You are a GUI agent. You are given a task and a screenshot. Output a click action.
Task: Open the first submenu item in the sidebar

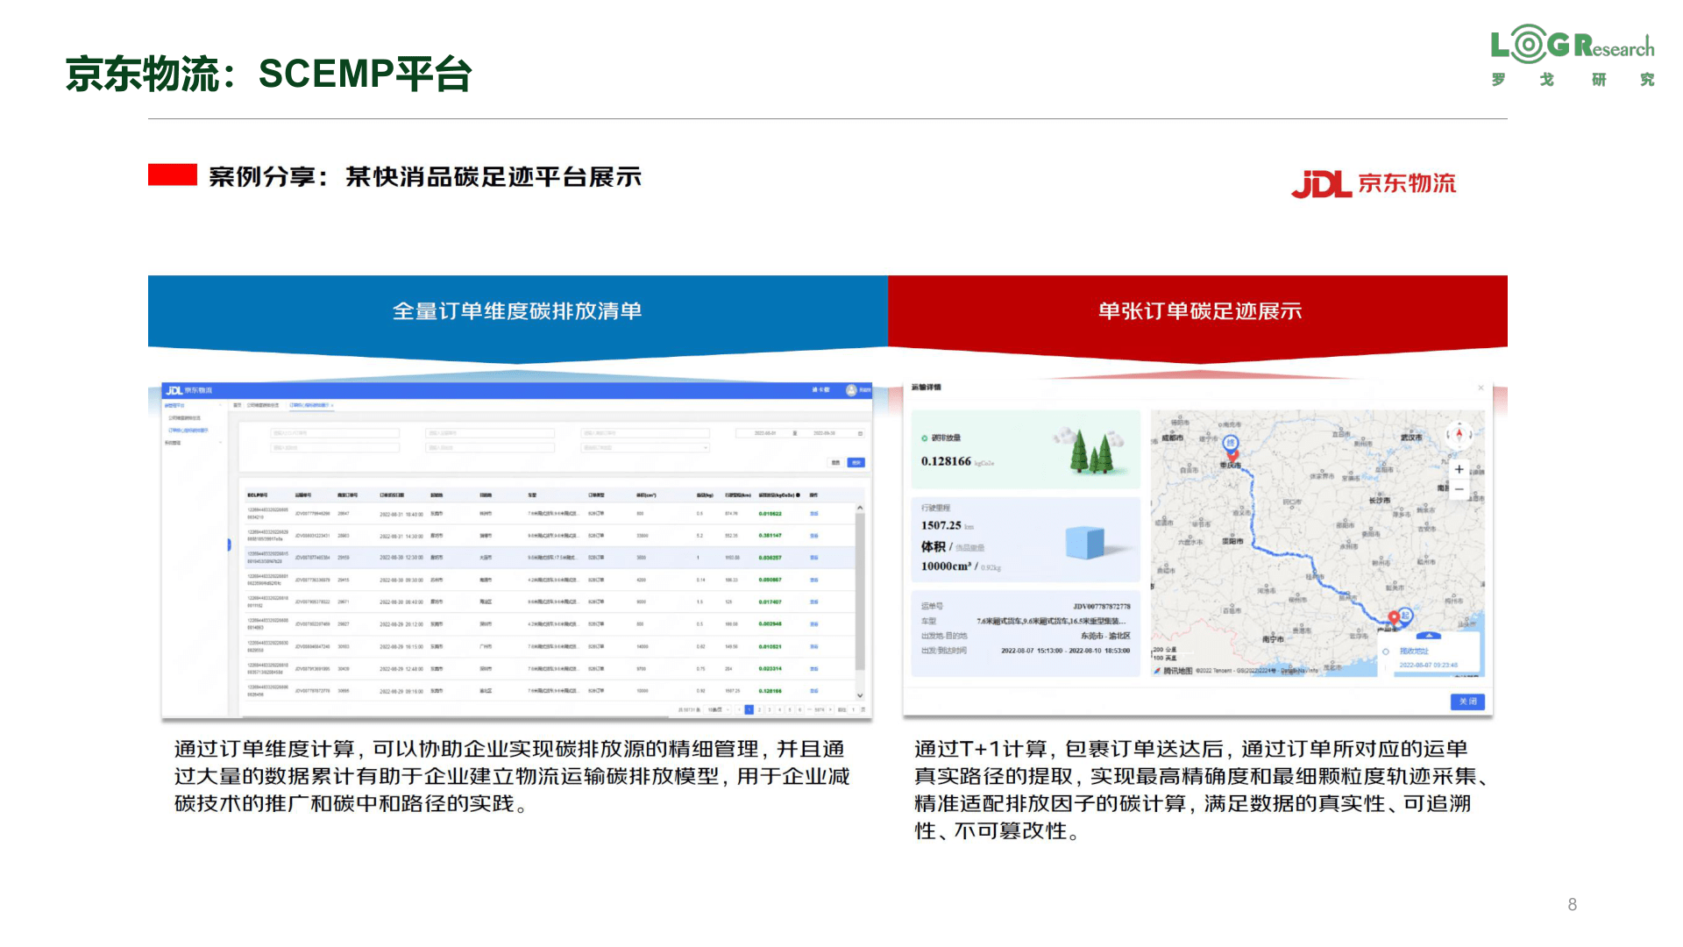click(x=184, y=418)
